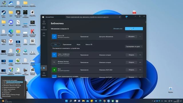183x103 pixels.
Task: Open Chrome from the taskbar
Action: 104,101
